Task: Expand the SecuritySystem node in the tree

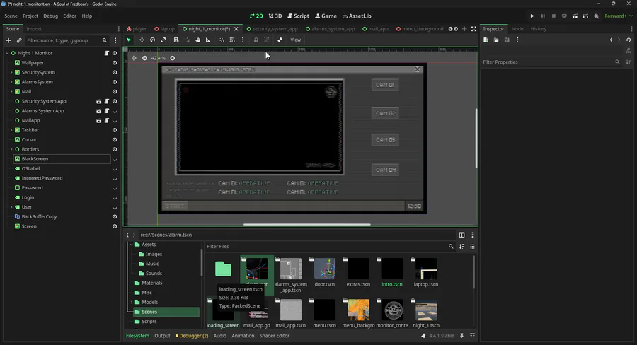Action: [10, 72]
